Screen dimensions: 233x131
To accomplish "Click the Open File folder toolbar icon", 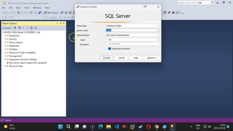I will pyautogui.click(x=31, y=13).
